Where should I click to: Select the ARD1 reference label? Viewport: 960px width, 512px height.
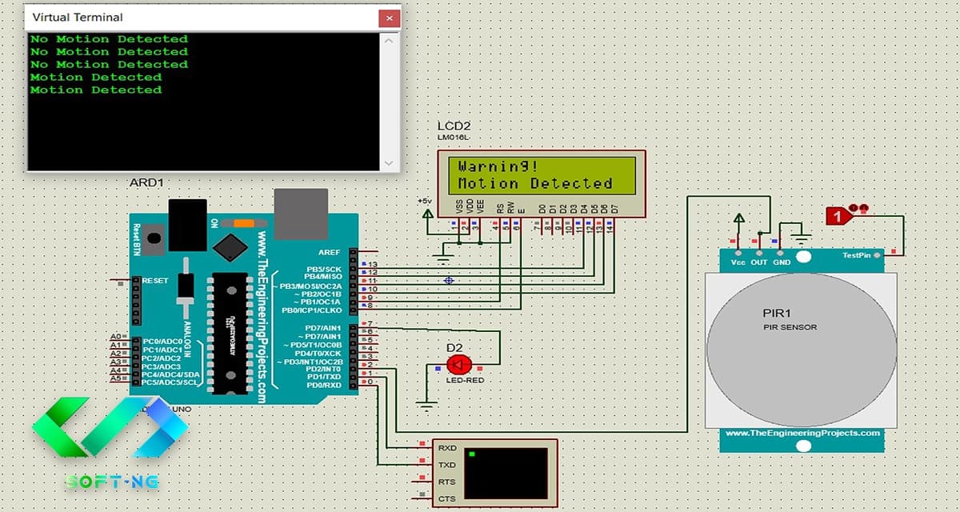click(x=146, y=183)
